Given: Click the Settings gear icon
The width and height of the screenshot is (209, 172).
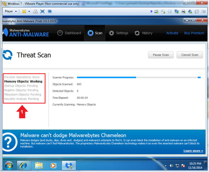Looking at the screenshot, I should pos(111,33).
